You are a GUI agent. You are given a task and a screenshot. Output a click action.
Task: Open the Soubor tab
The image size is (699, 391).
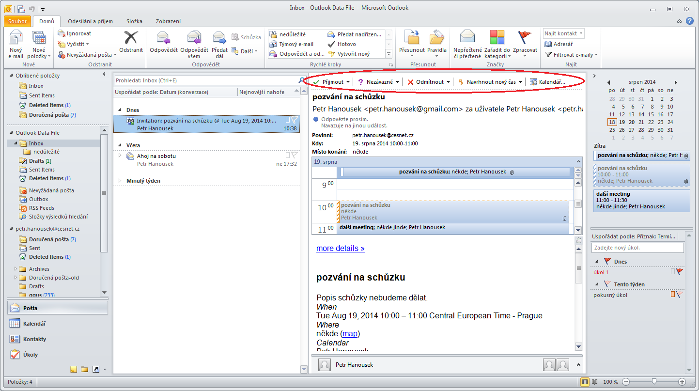[x=18, y=21]
